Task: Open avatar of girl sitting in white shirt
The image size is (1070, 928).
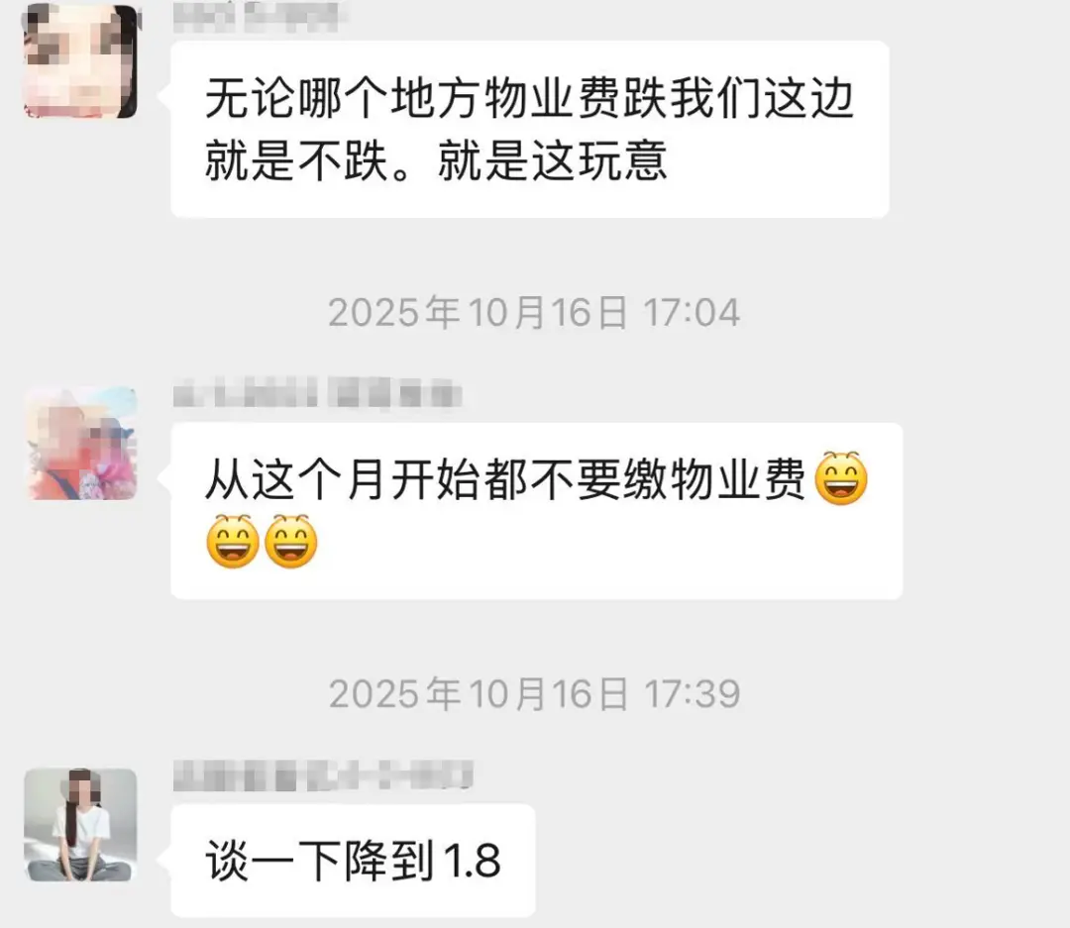Action: pyautogui.click(x=80, y=824)
